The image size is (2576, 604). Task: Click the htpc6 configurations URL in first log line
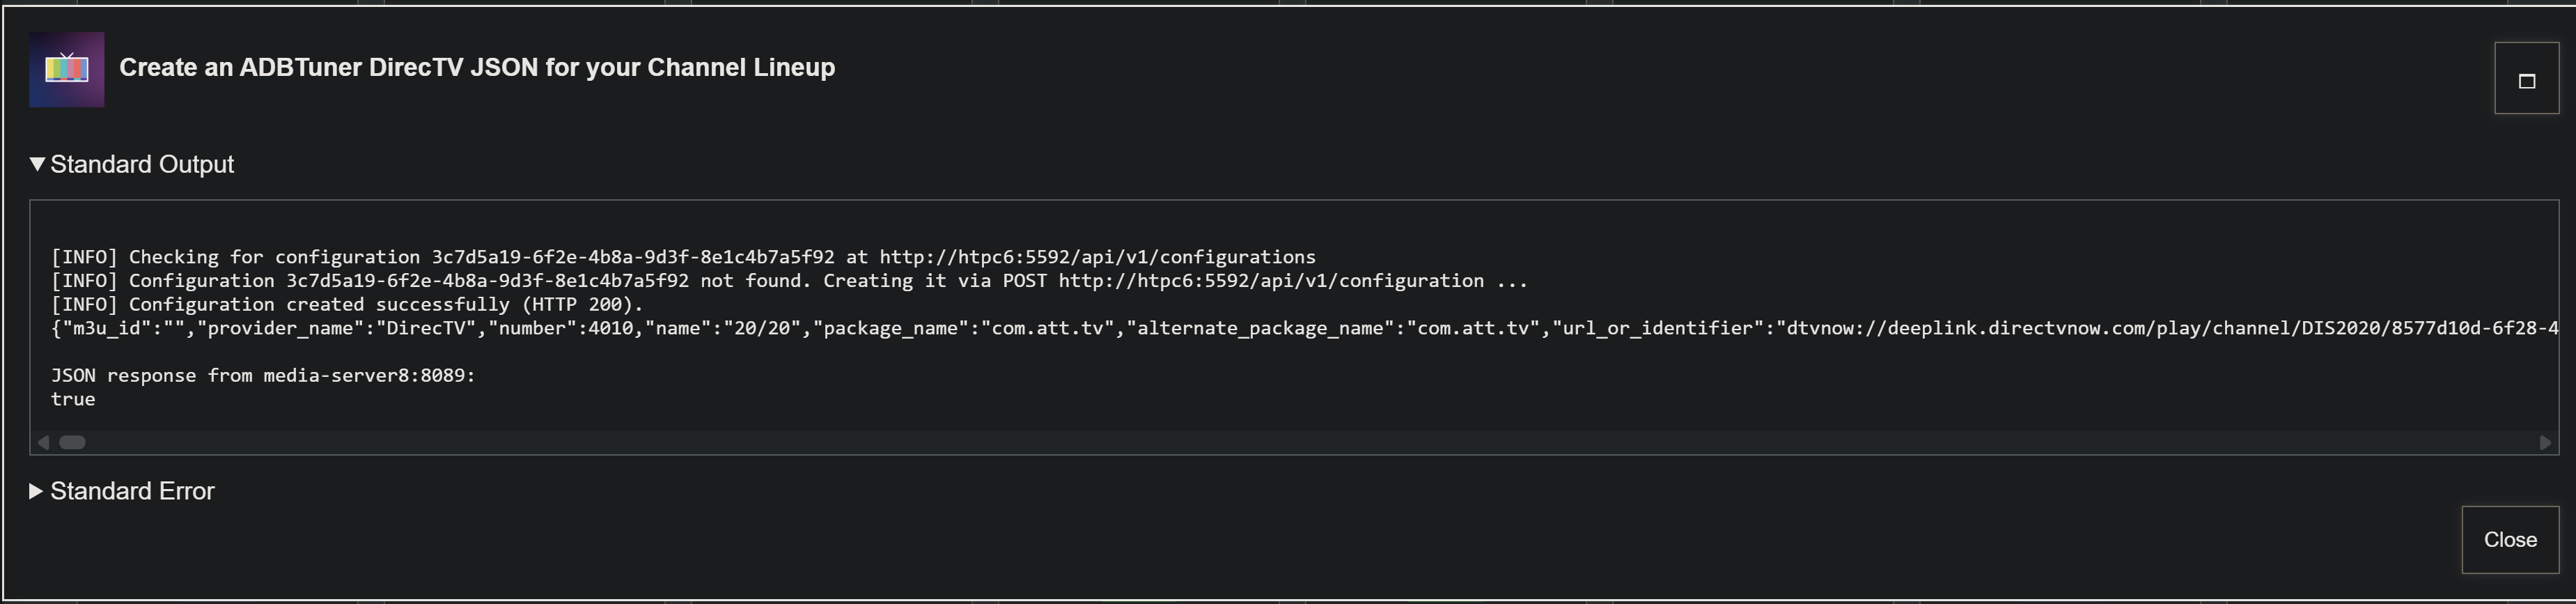point(1097,257)
